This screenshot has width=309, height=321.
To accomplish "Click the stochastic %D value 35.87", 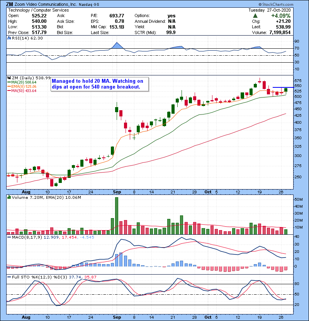I will point(90,277).
